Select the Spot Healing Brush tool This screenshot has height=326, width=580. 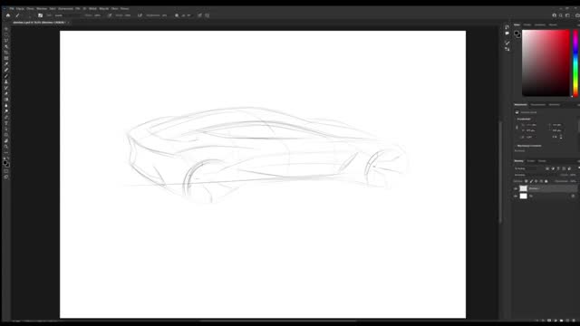point(6,71)
